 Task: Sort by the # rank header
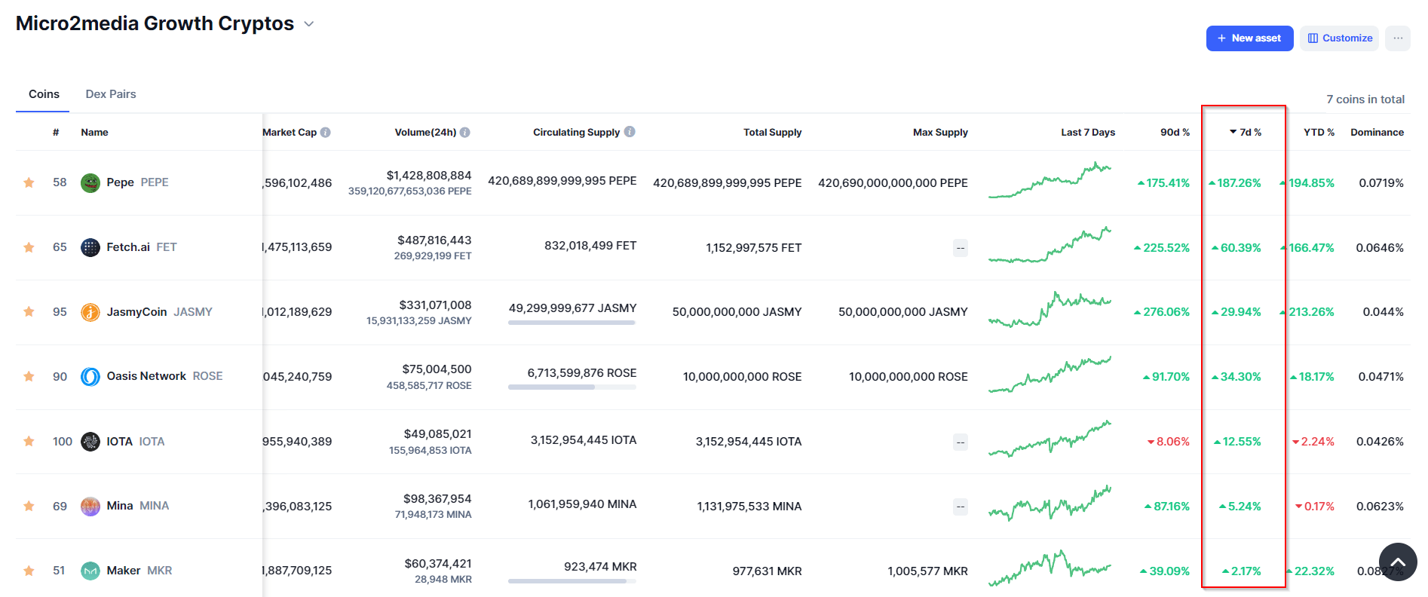(x=56, y=133)
